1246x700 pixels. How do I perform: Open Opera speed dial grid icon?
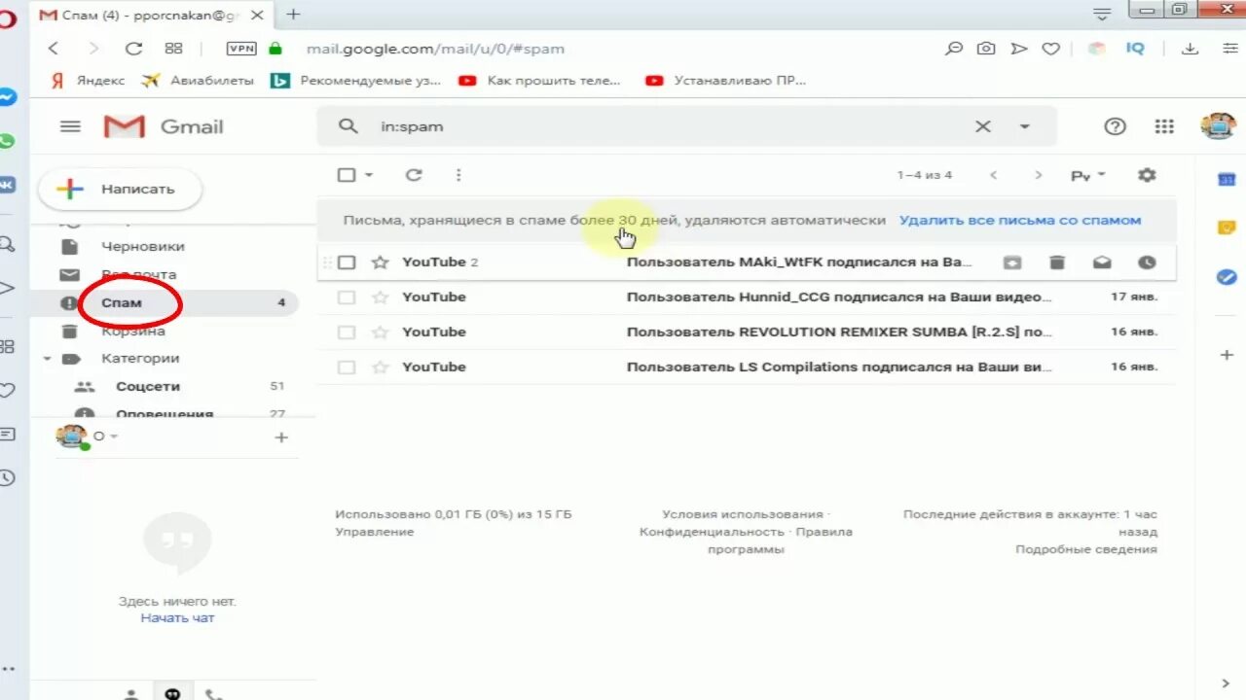[174, 49]
